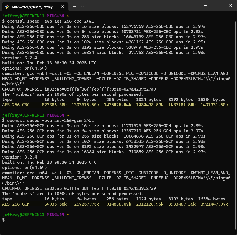The image size is (237, 235).
Task: Click the 710559 ops count
Action: [136, 152]
